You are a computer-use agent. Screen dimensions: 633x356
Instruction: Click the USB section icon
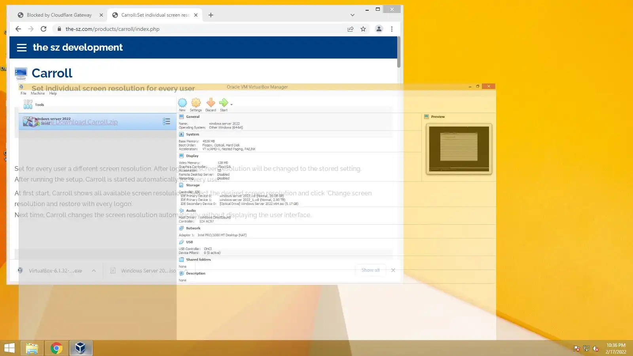[x=181, y=242]
